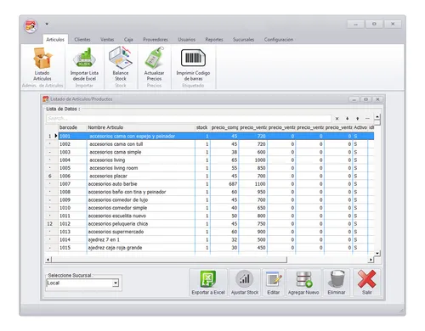Maximize the Listado de Articulos/Productos window
The height and width of the screenshot is (331, 425).
pos(365,99)
